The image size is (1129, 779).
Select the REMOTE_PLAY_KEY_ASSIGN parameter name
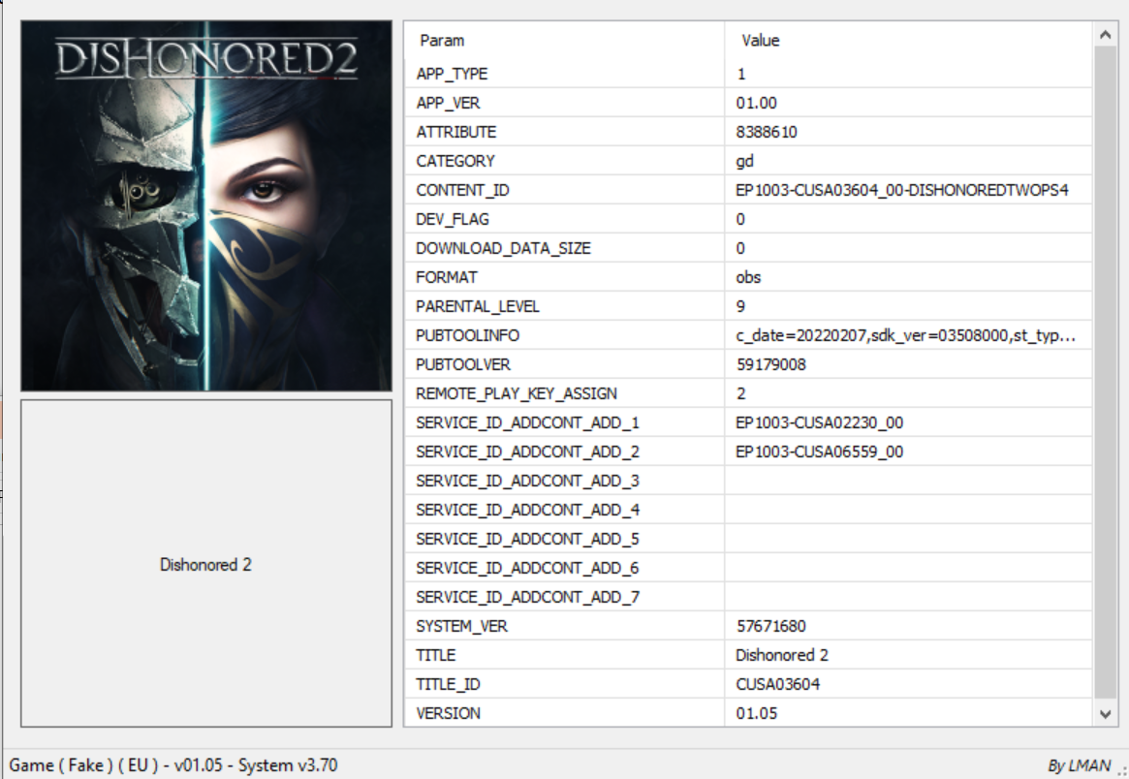point(517,393)
